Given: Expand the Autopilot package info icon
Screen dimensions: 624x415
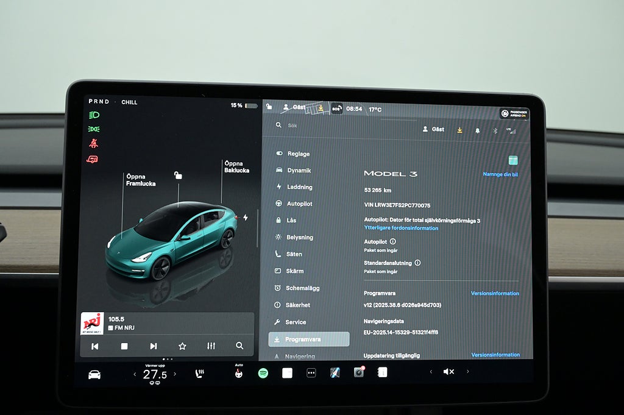Looking at the screenshot, I should [392, 242].
